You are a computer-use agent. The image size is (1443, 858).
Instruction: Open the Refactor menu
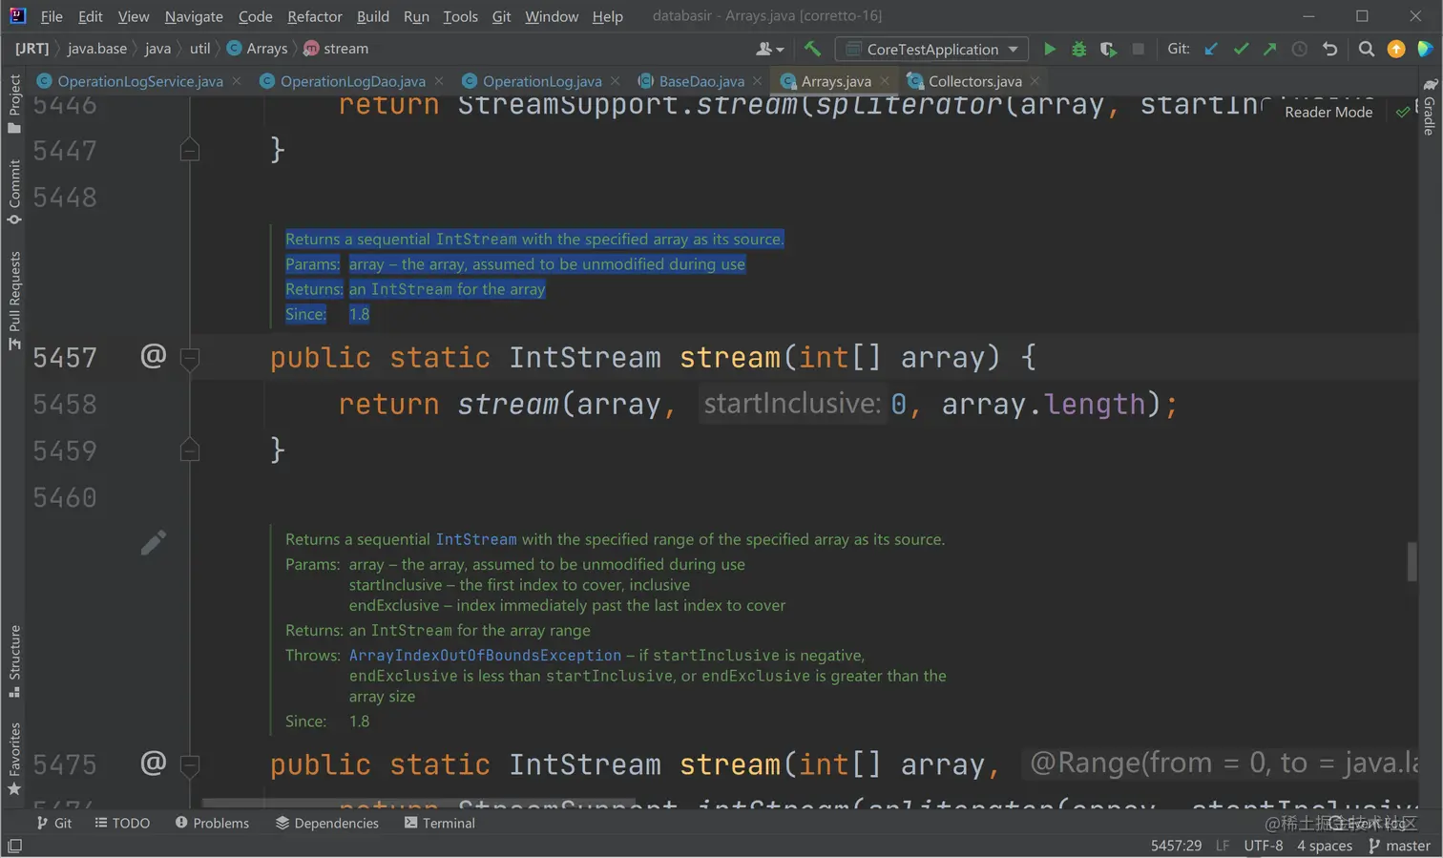(315, 16)
